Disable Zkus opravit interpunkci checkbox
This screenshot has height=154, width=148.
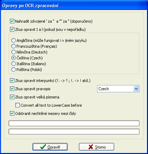coord(12,81)
